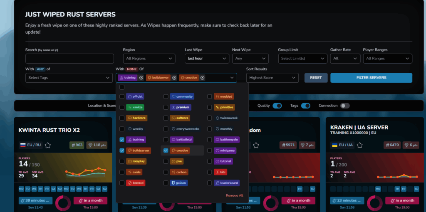Uncheck the creative checkbox
This screenshot has height=212, width=426.
166,150
